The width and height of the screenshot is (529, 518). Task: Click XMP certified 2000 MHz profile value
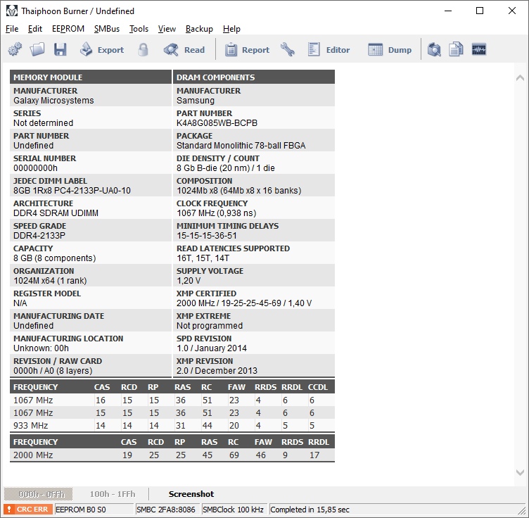point(244,303)
